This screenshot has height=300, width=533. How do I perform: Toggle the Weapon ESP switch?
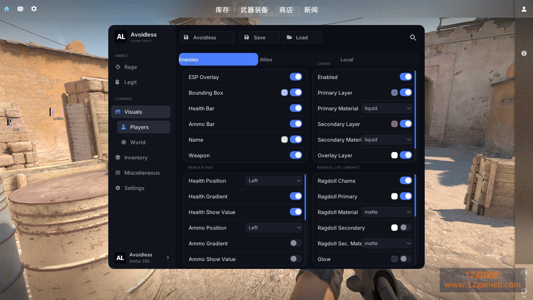[x=296, y=155]
